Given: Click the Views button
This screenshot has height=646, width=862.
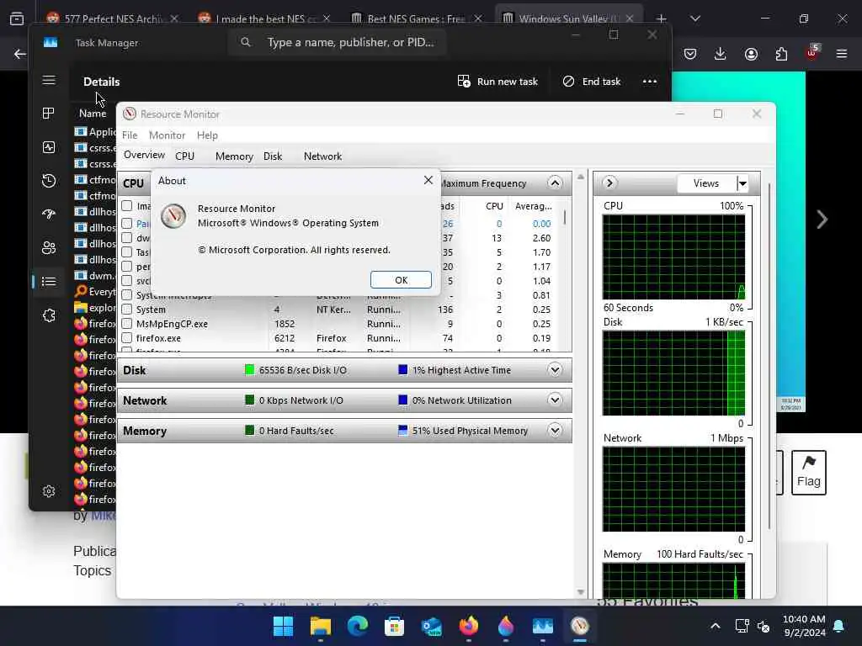Looking at the screenshot, I should tap(706, 183).
